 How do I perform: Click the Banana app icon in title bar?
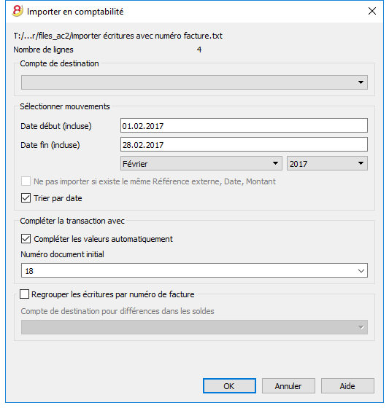pos(18,11)
